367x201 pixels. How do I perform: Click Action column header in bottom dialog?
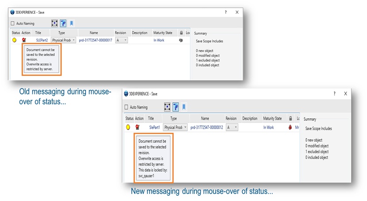pos(139,118)
